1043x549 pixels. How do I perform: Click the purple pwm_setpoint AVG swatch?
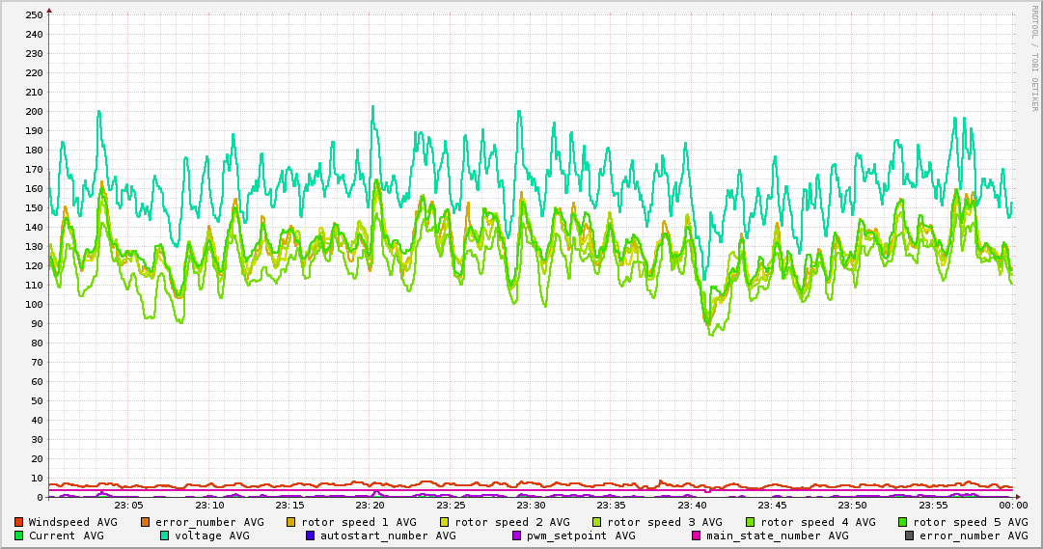coord(517,535)
